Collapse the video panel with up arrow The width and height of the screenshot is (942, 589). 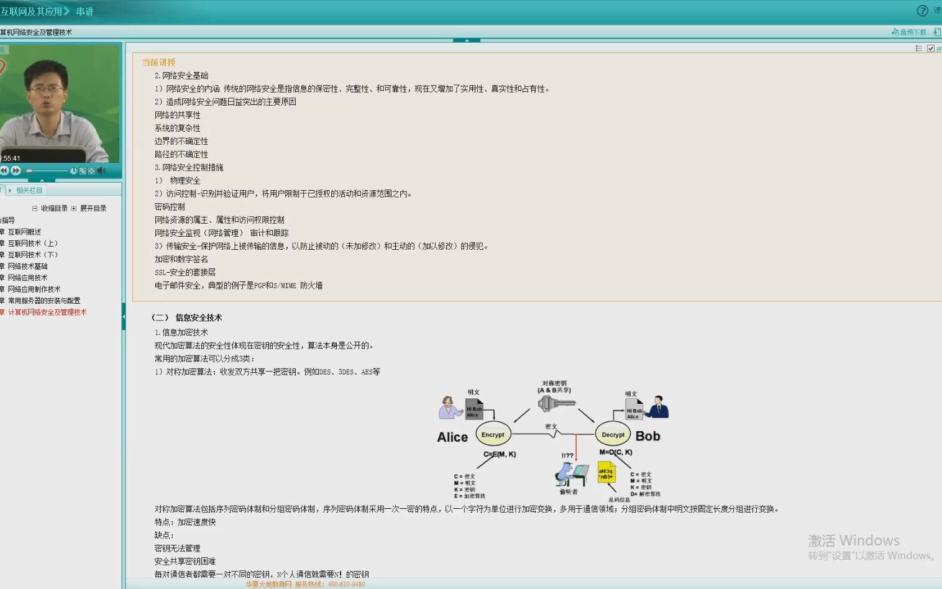click(x=42, y=180)
